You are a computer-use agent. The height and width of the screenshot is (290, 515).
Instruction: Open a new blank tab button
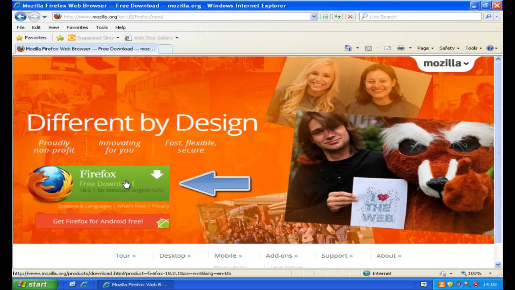[165, 49]
